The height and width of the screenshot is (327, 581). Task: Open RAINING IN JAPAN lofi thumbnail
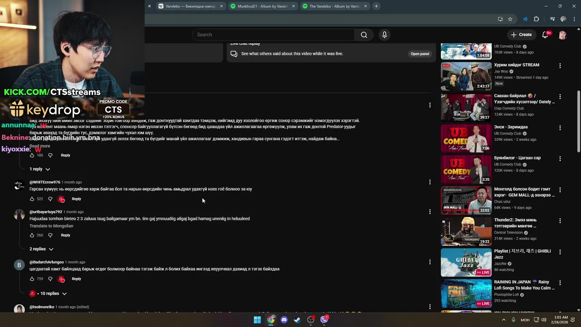[x=466, y=294]
